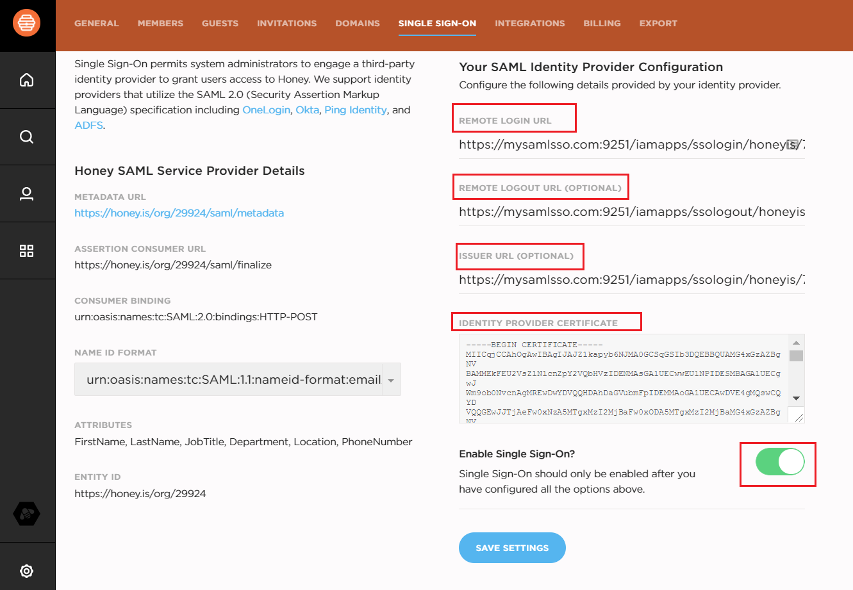Select the Domains tab
This screenshot has width=853, height=590.
click(358, 23)
